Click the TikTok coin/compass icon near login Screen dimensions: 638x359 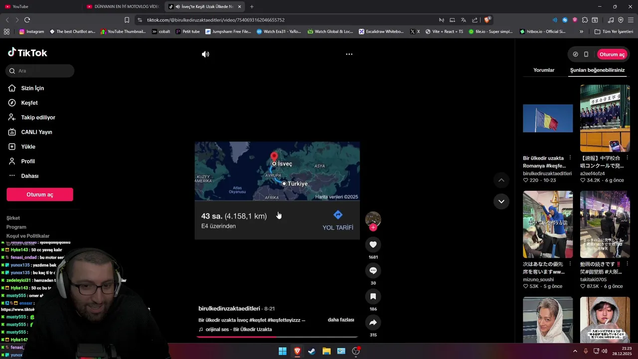tap(575, 54)
